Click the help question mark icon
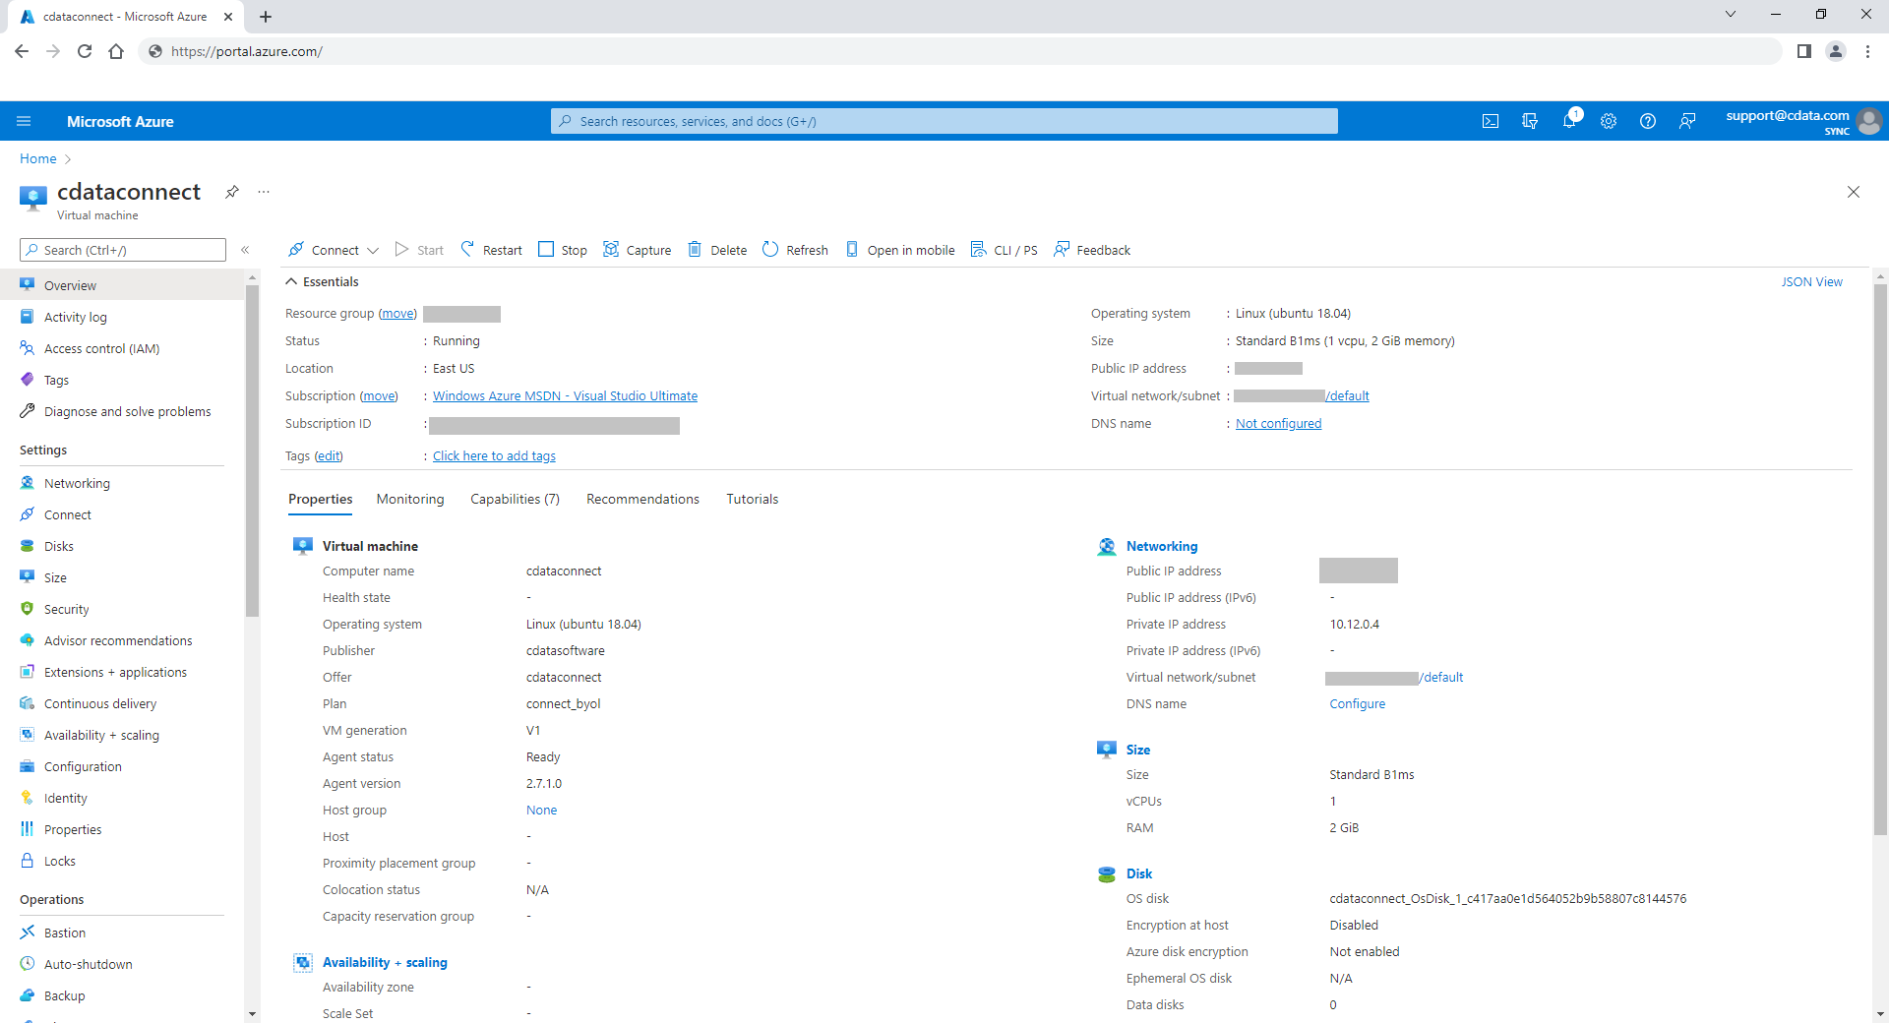Viewport: 1889px width, 1023px height. (1648, 121)
